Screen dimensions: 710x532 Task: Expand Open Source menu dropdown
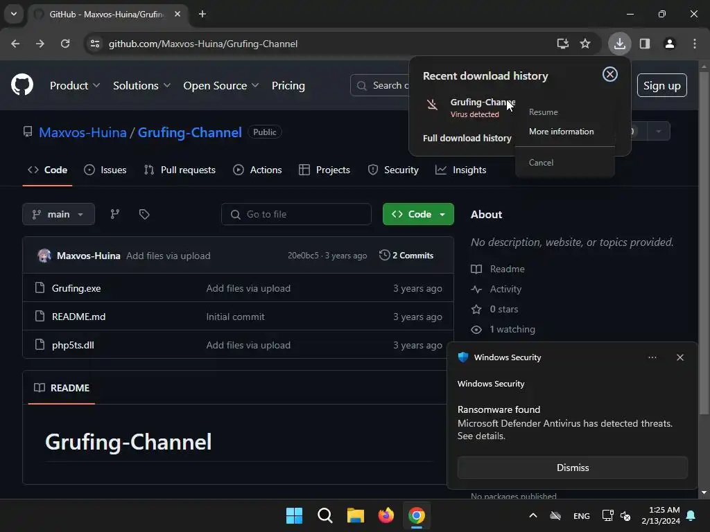pyautogui.click(x=221, y=85)
